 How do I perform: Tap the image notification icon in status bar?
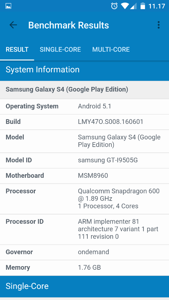pyautogui.click(x=8, y=6)
